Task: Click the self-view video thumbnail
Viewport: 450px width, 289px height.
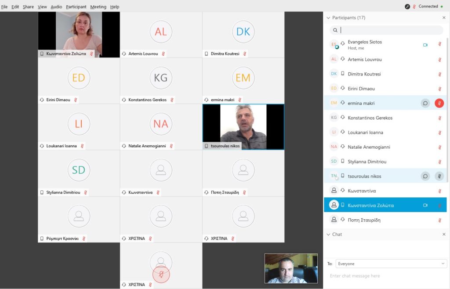Action: point(291,268)
